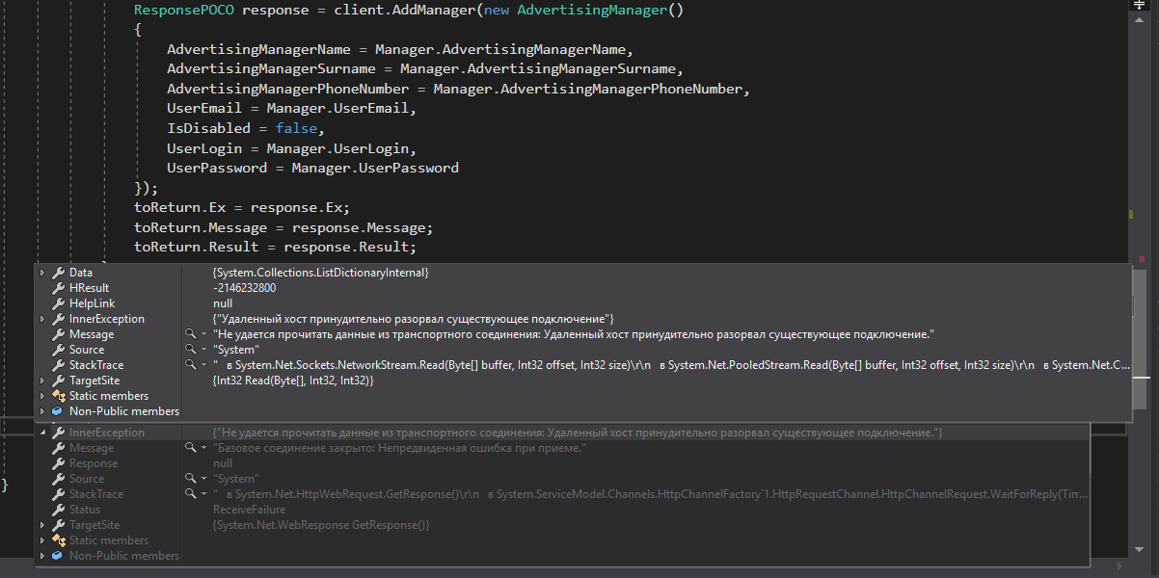Image resolution: width=1159 pixels, height=578 pixels.
Task: Expand TargetSite GetResponse node in dimmed datatip
Action: (x=42, y=525)
